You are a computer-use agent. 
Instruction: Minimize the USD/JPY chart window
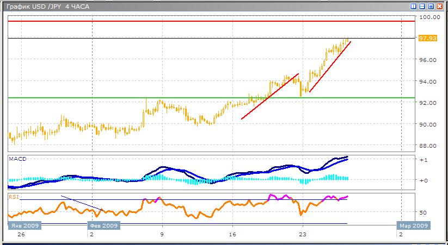pyautogui.click(x=422, y=7)
